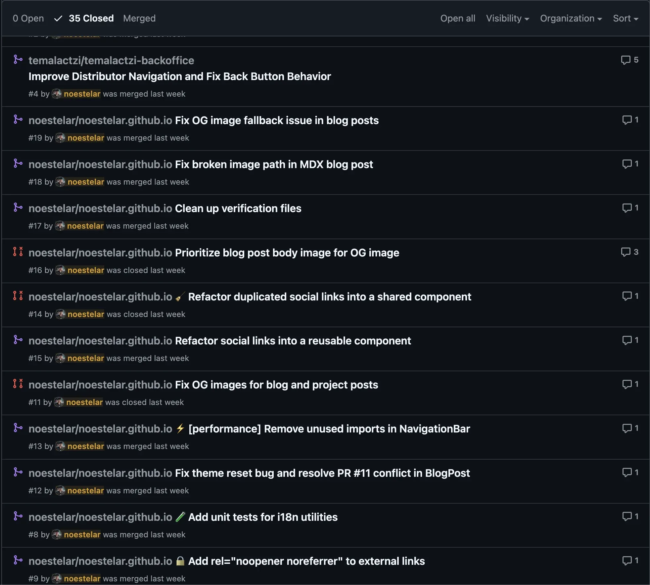Click closed PR icon for Prioritize blog post body image
The image size is (650, 585).
[x=18, y=252]
